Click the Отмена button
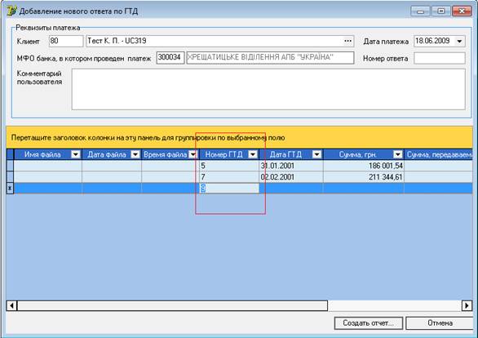 click(x=440, y=323)
